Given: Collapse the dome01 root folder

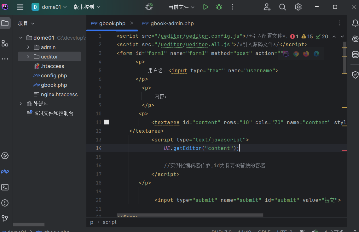Looking at the screenshot, I should coord(21,38).
